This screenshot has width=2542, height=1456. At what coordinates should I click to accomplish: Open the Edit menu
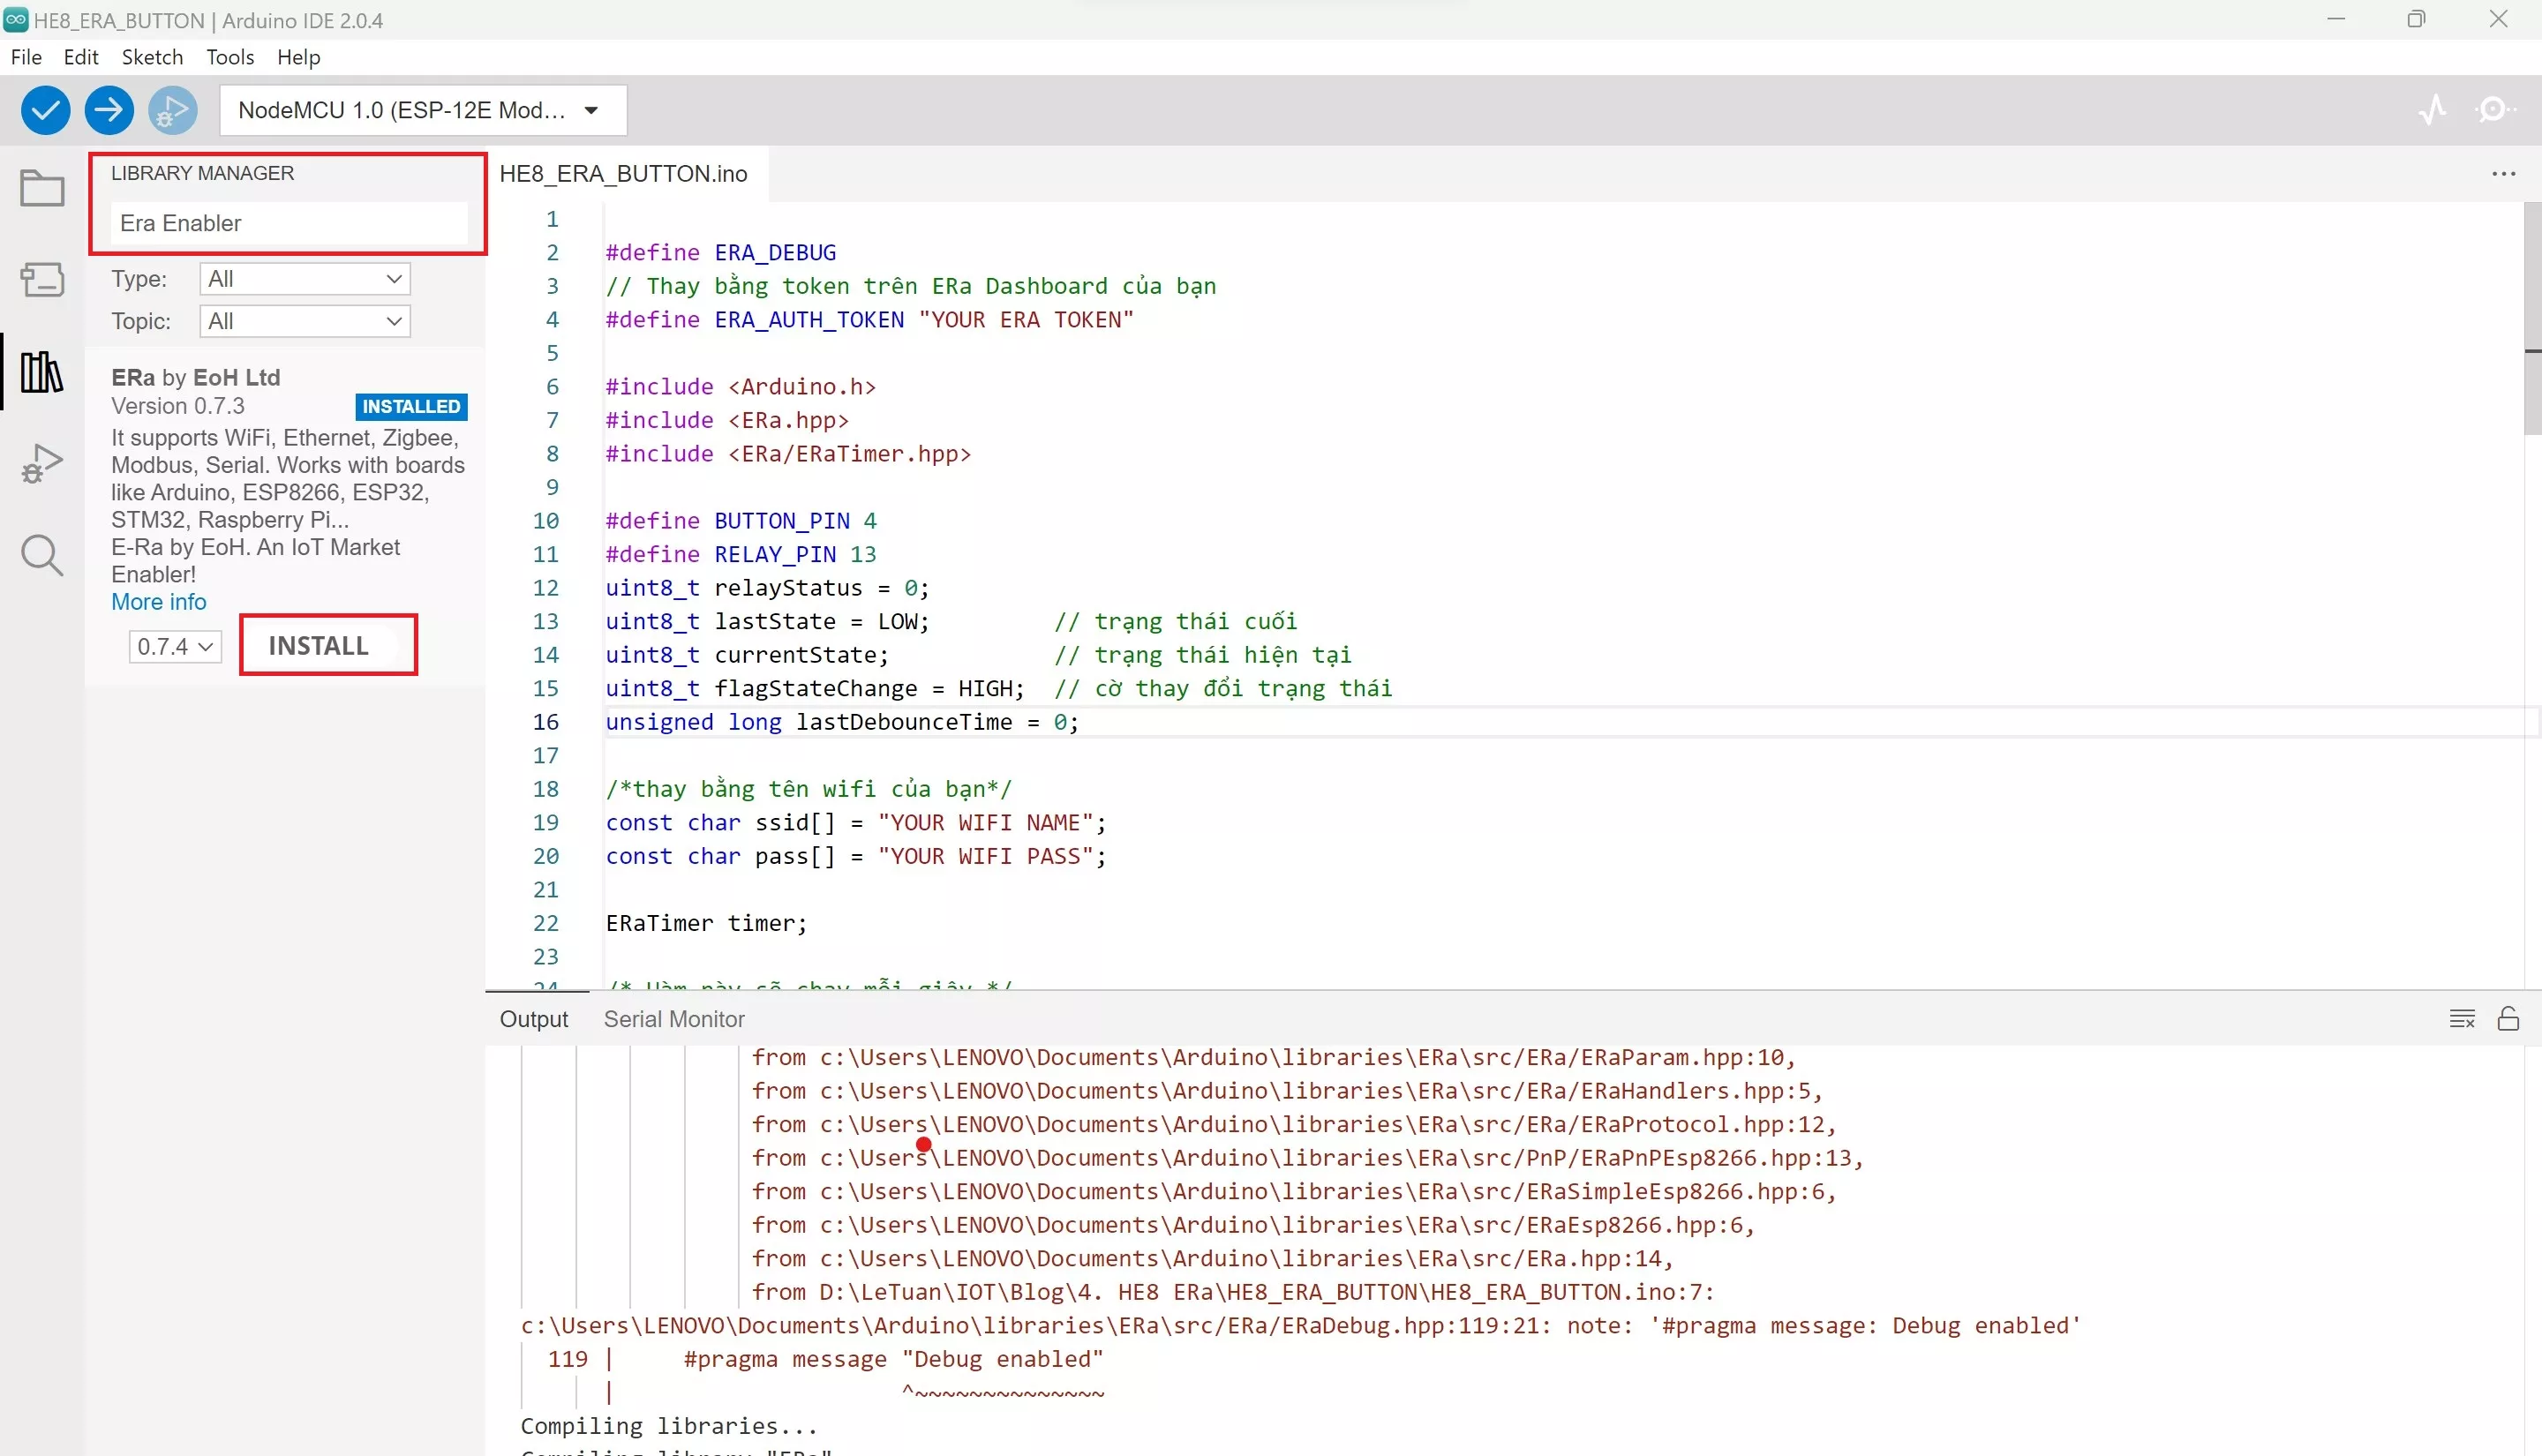pyautogui.click(x=81, y=57)
